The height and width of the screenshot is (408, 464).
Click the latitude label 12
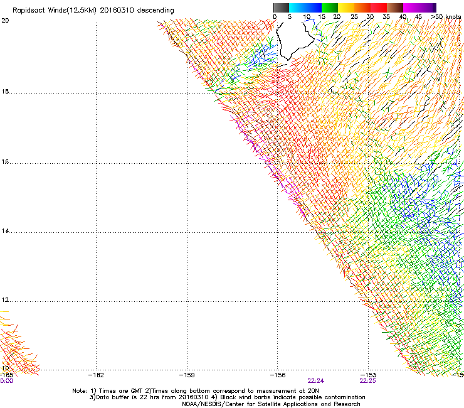tap(5, 300)
